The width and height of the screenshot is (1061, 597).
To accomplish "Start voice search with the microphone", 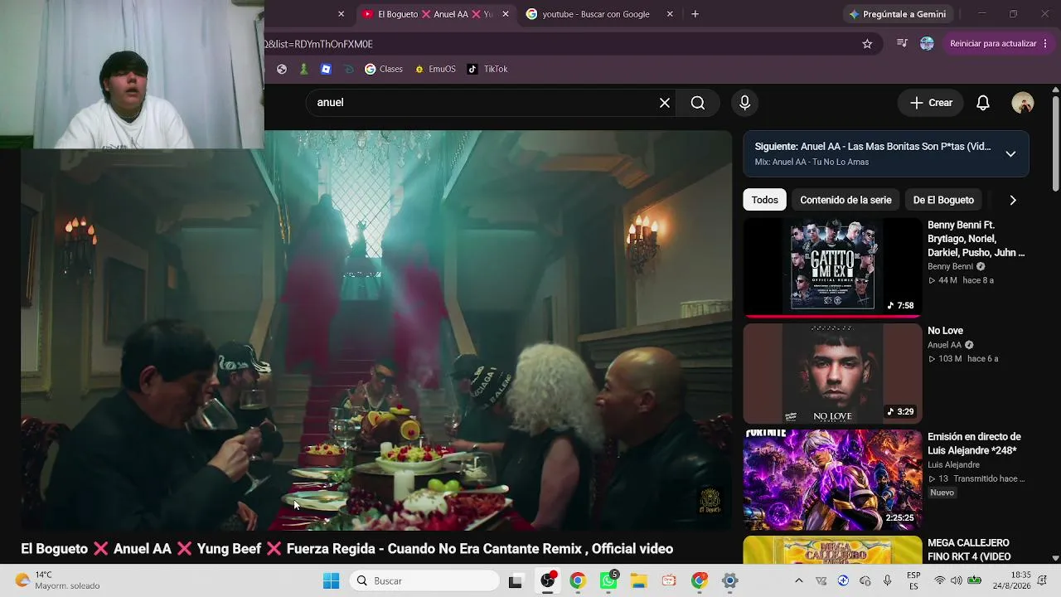I will pos(744,103).
